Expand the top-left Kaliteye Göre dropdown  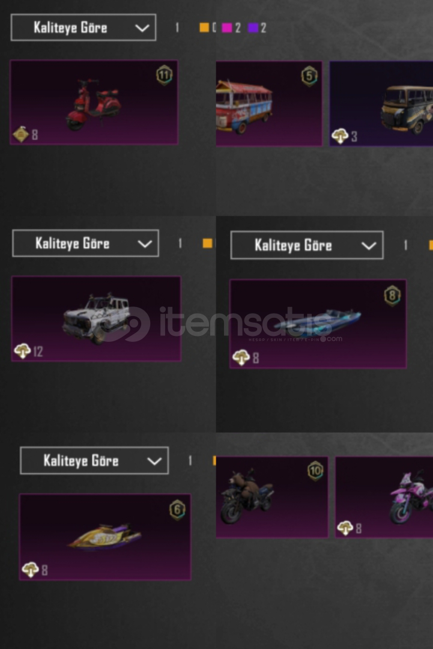pos(83,27)
